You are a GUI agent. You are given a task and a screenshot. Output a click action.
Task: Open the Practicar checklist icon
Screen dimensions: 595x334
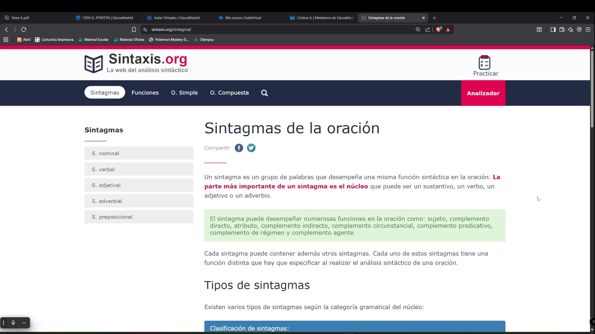(x=485, y=63)
